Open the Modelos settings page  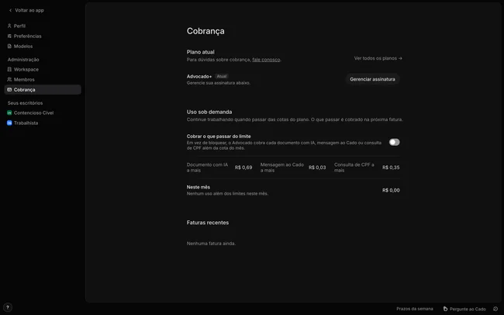pos(43,47)
